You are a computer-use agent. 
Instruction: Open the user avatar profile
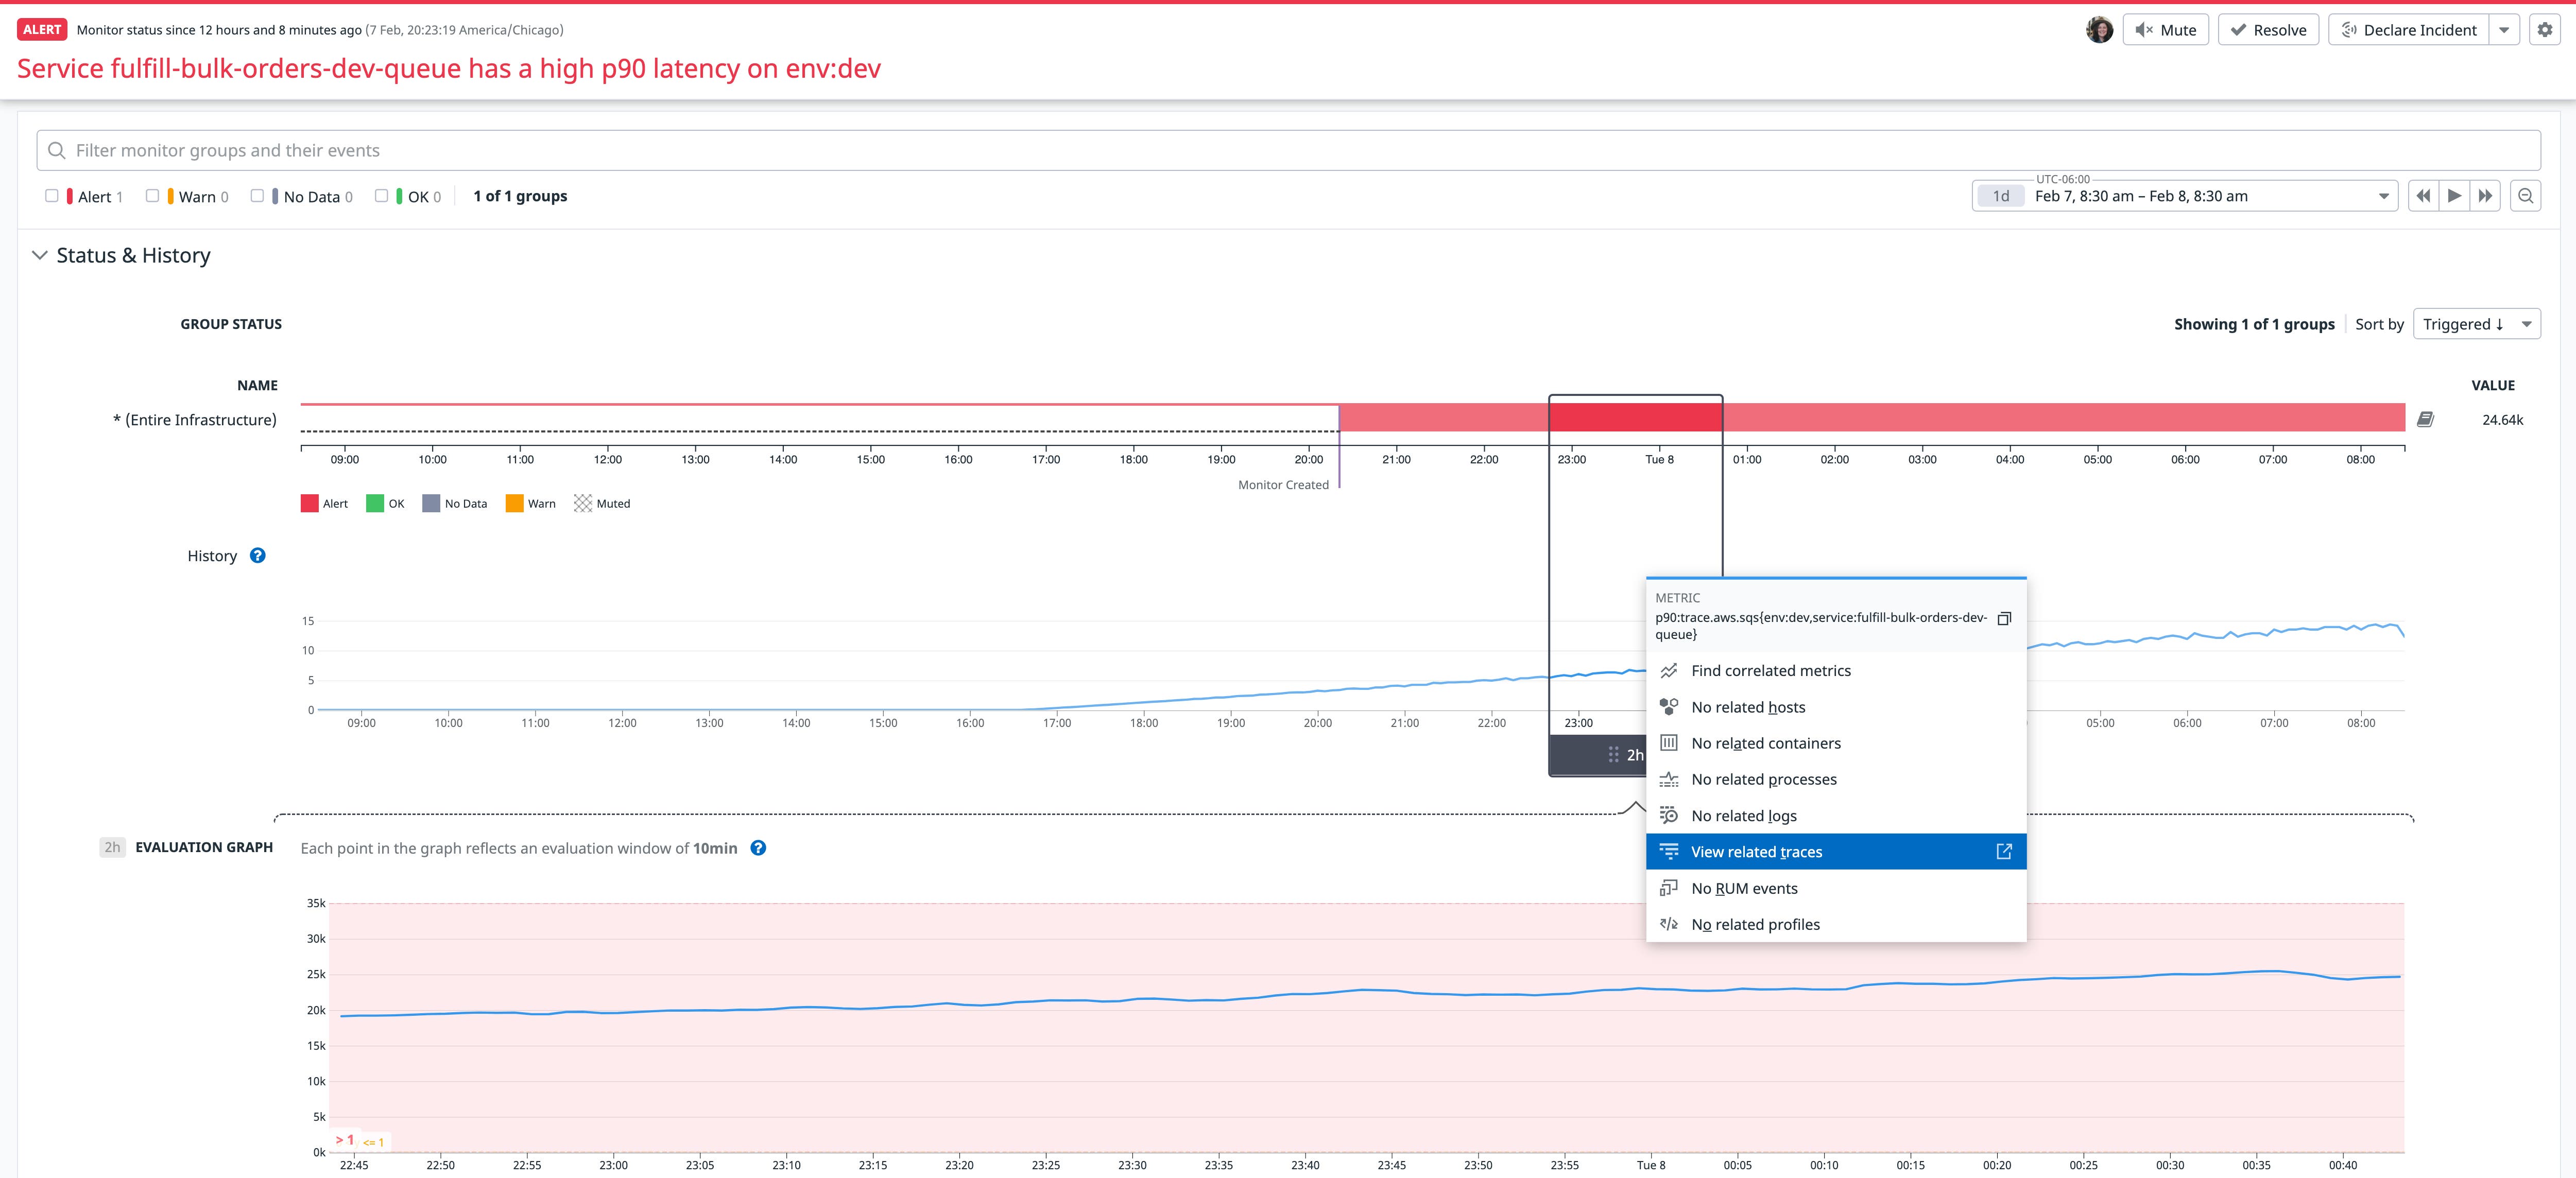2099,29
